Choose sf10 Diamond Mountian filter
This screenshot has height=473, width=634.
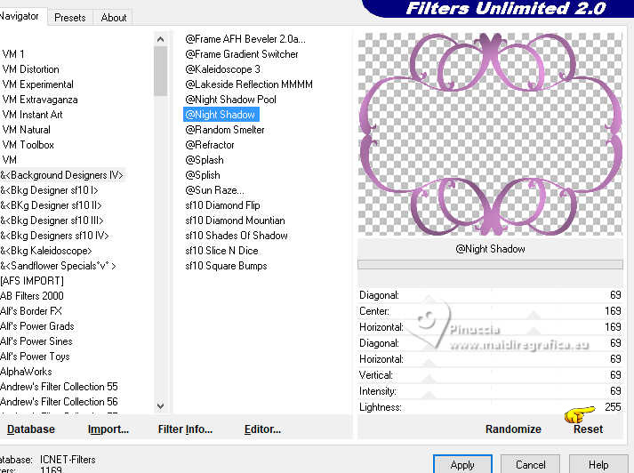[x=235, y=220]
